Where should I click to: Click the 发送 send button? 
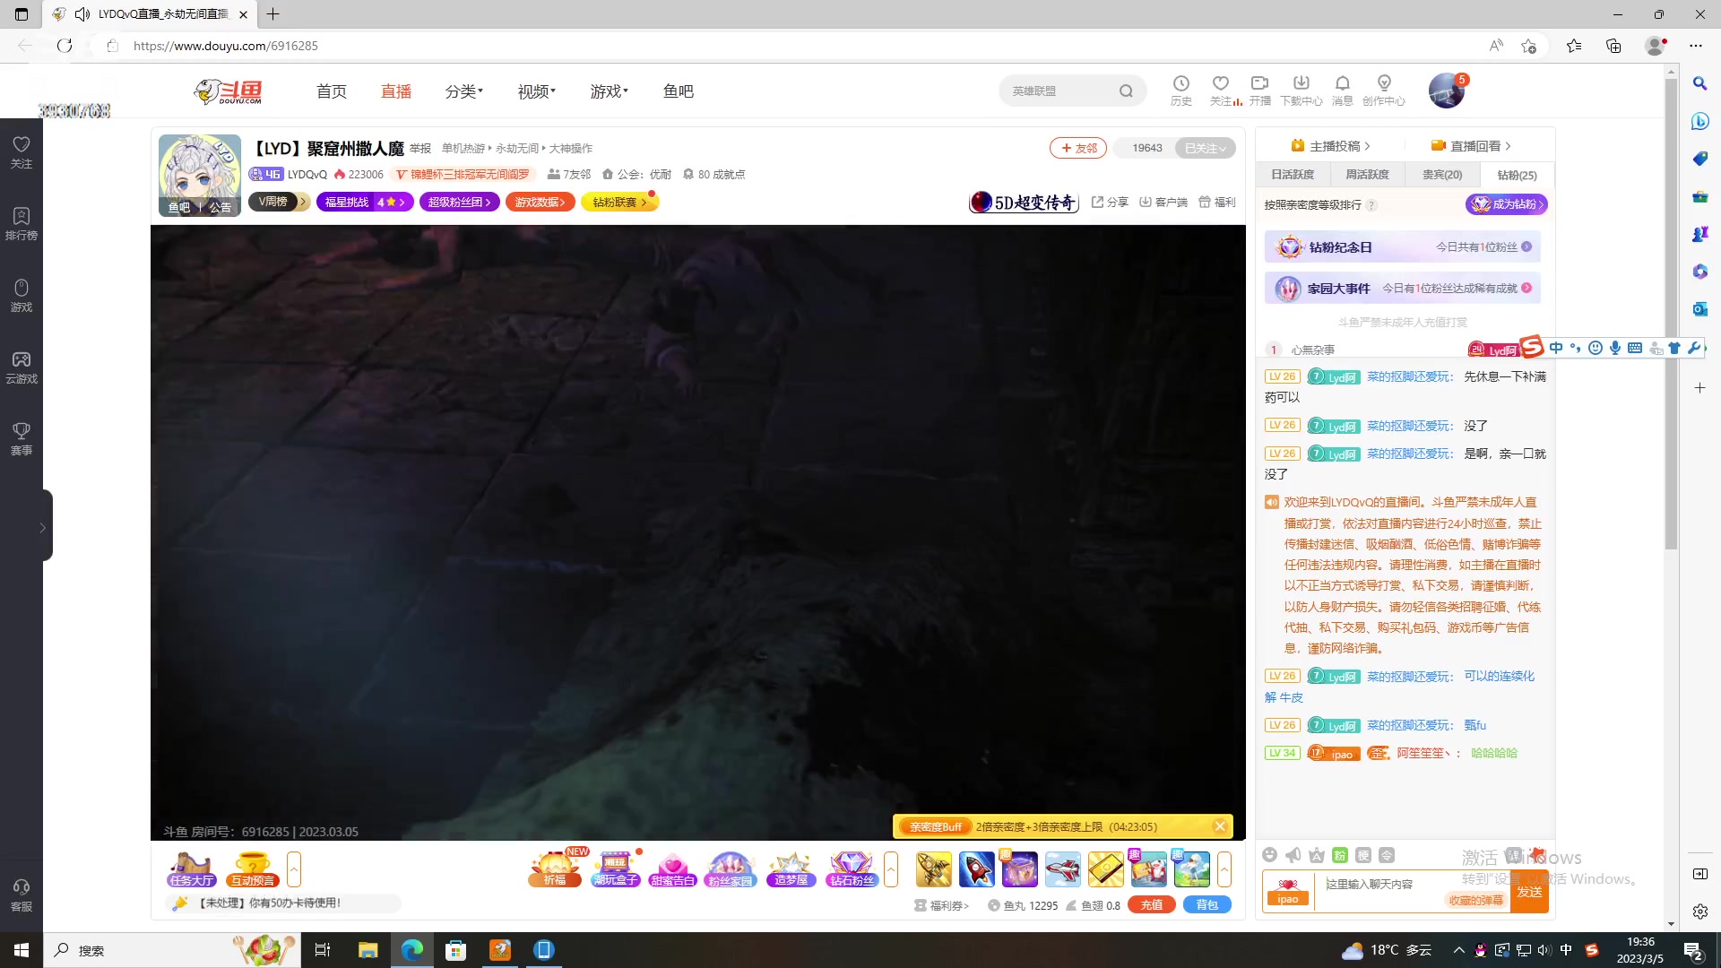[x=1529, y=892]
